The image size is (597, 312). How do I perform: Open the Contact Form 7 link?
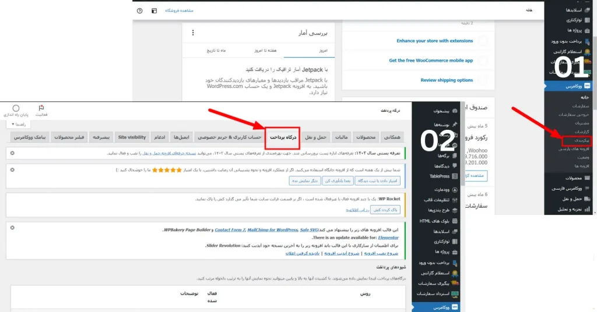[230, 230]
